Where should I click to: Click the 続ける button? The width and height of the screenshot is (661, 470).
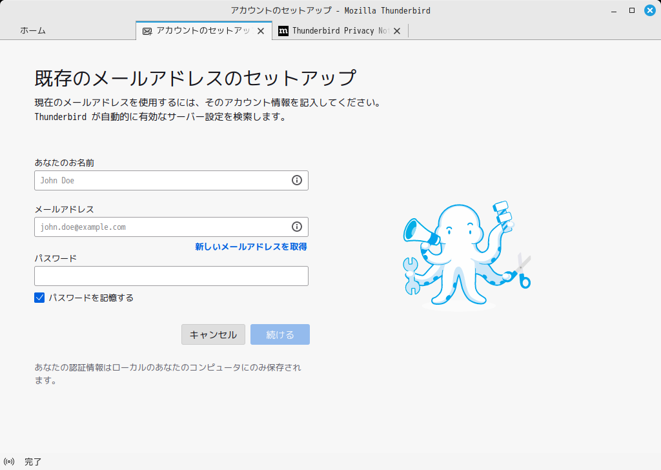pyautogui.click(x=280, y=334)
